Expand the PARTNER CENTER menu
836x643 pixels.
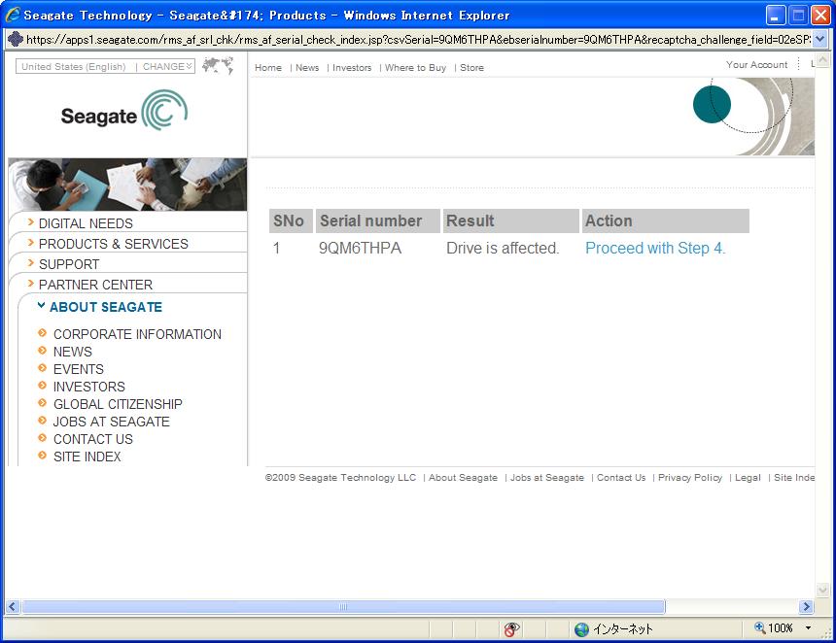pyautogui.click(x=95, y=285)
